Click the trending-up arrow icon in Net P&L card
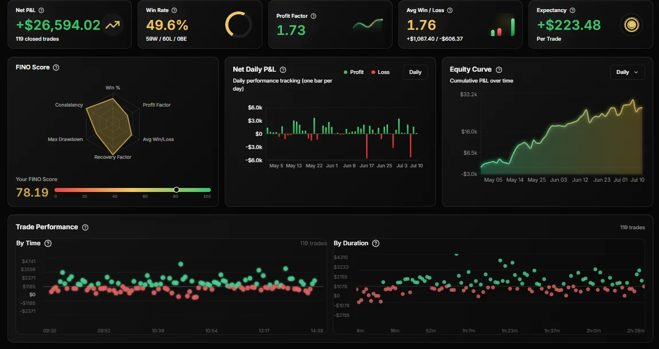The height and width of the screenshot is (349, 659). [112, 25]
